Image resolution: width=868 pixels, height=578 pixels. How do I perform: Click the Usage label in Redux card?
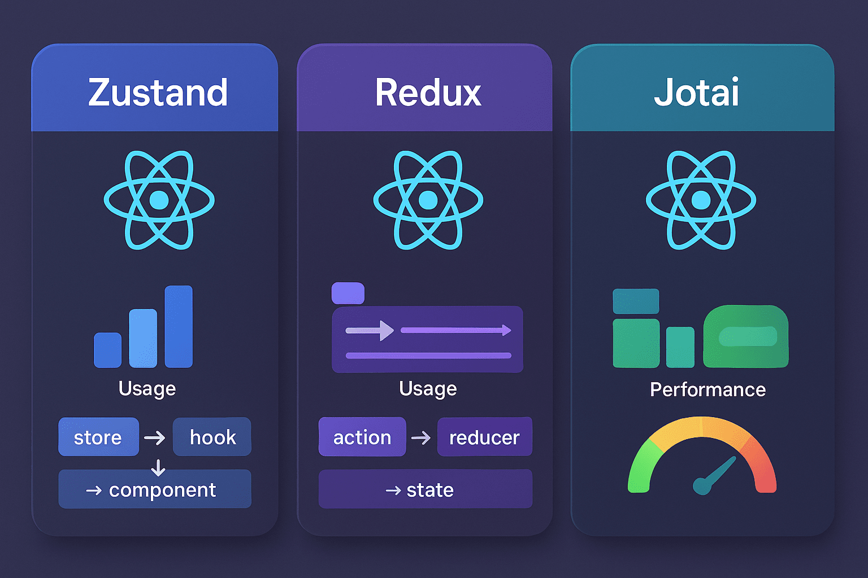point(428,389)
